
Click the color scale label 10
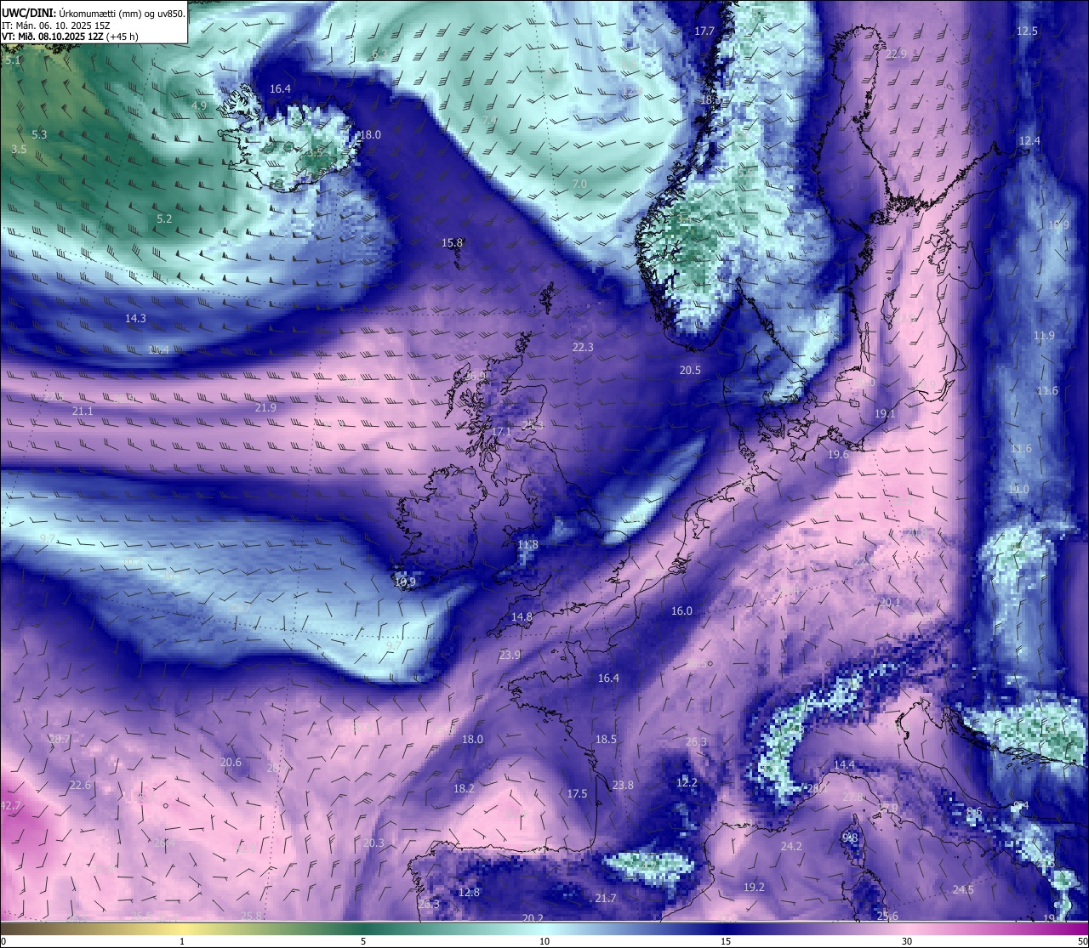tap(544, 942)
